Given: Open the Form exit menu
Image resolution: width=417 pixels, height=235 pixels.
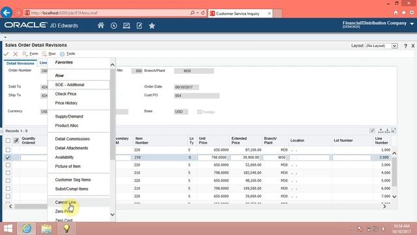Looking at the screenshot, I should coord(31,54).
